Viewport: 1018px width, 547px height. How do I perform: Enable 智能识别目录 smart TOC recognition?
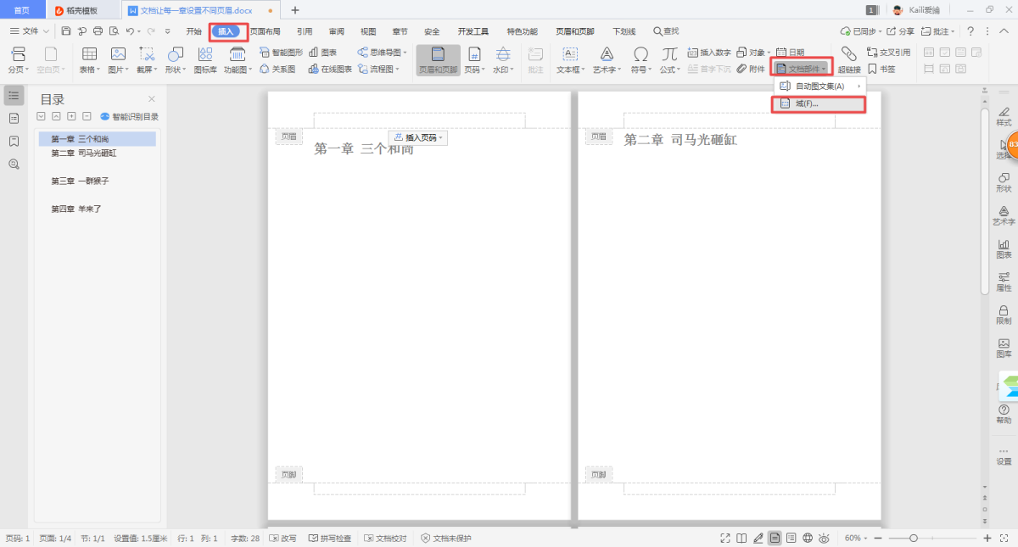click(x=129, y=117)
